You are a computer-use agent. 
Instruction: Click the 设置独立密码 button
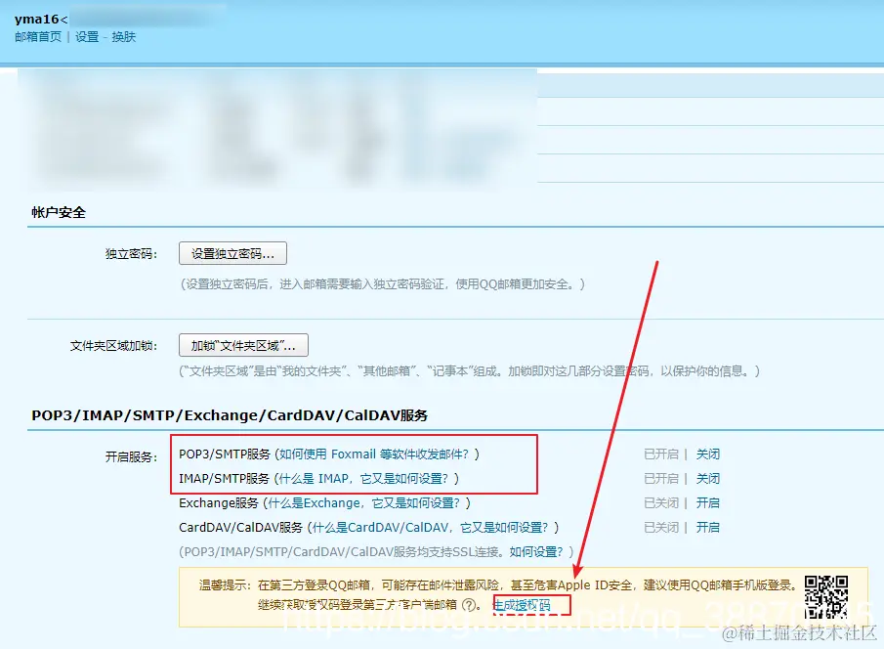click(231, 252)
